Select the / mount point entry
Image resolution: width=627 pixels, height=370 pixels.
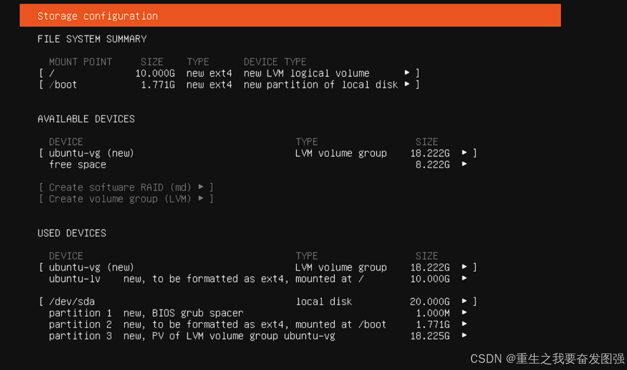point(229,73)
